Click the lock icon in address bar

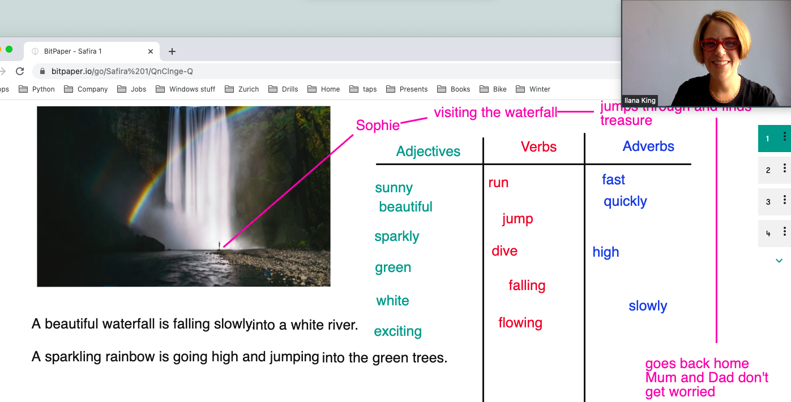click(x=42, y=71)
